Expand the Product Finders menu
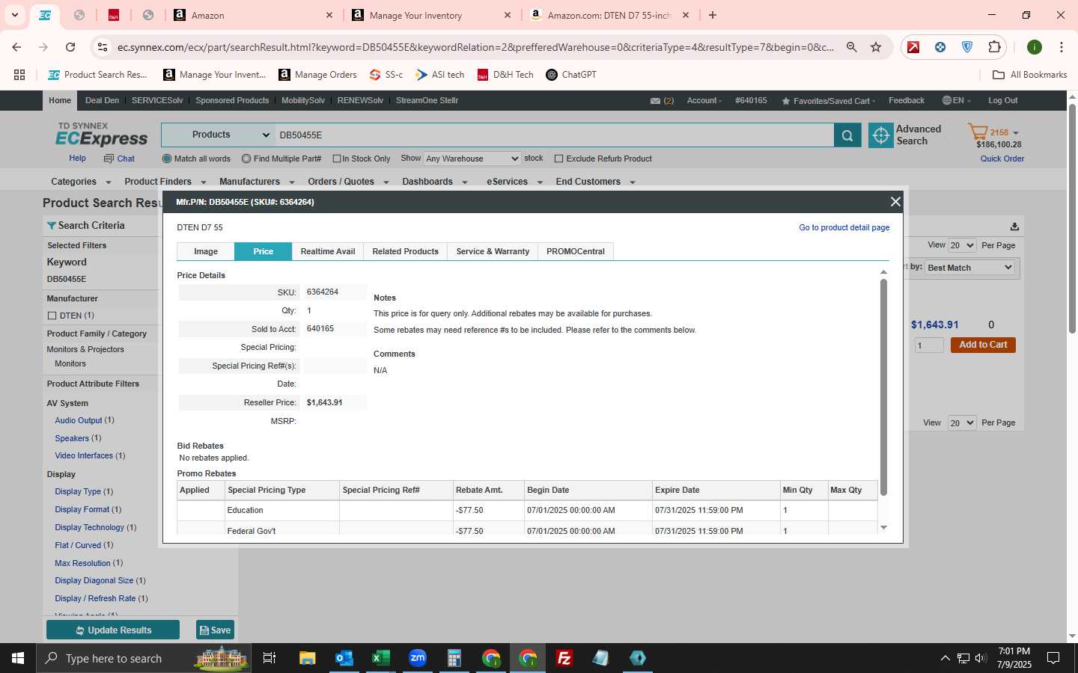1078x673 pixels. pyautogui.click(x=165, y=182)
